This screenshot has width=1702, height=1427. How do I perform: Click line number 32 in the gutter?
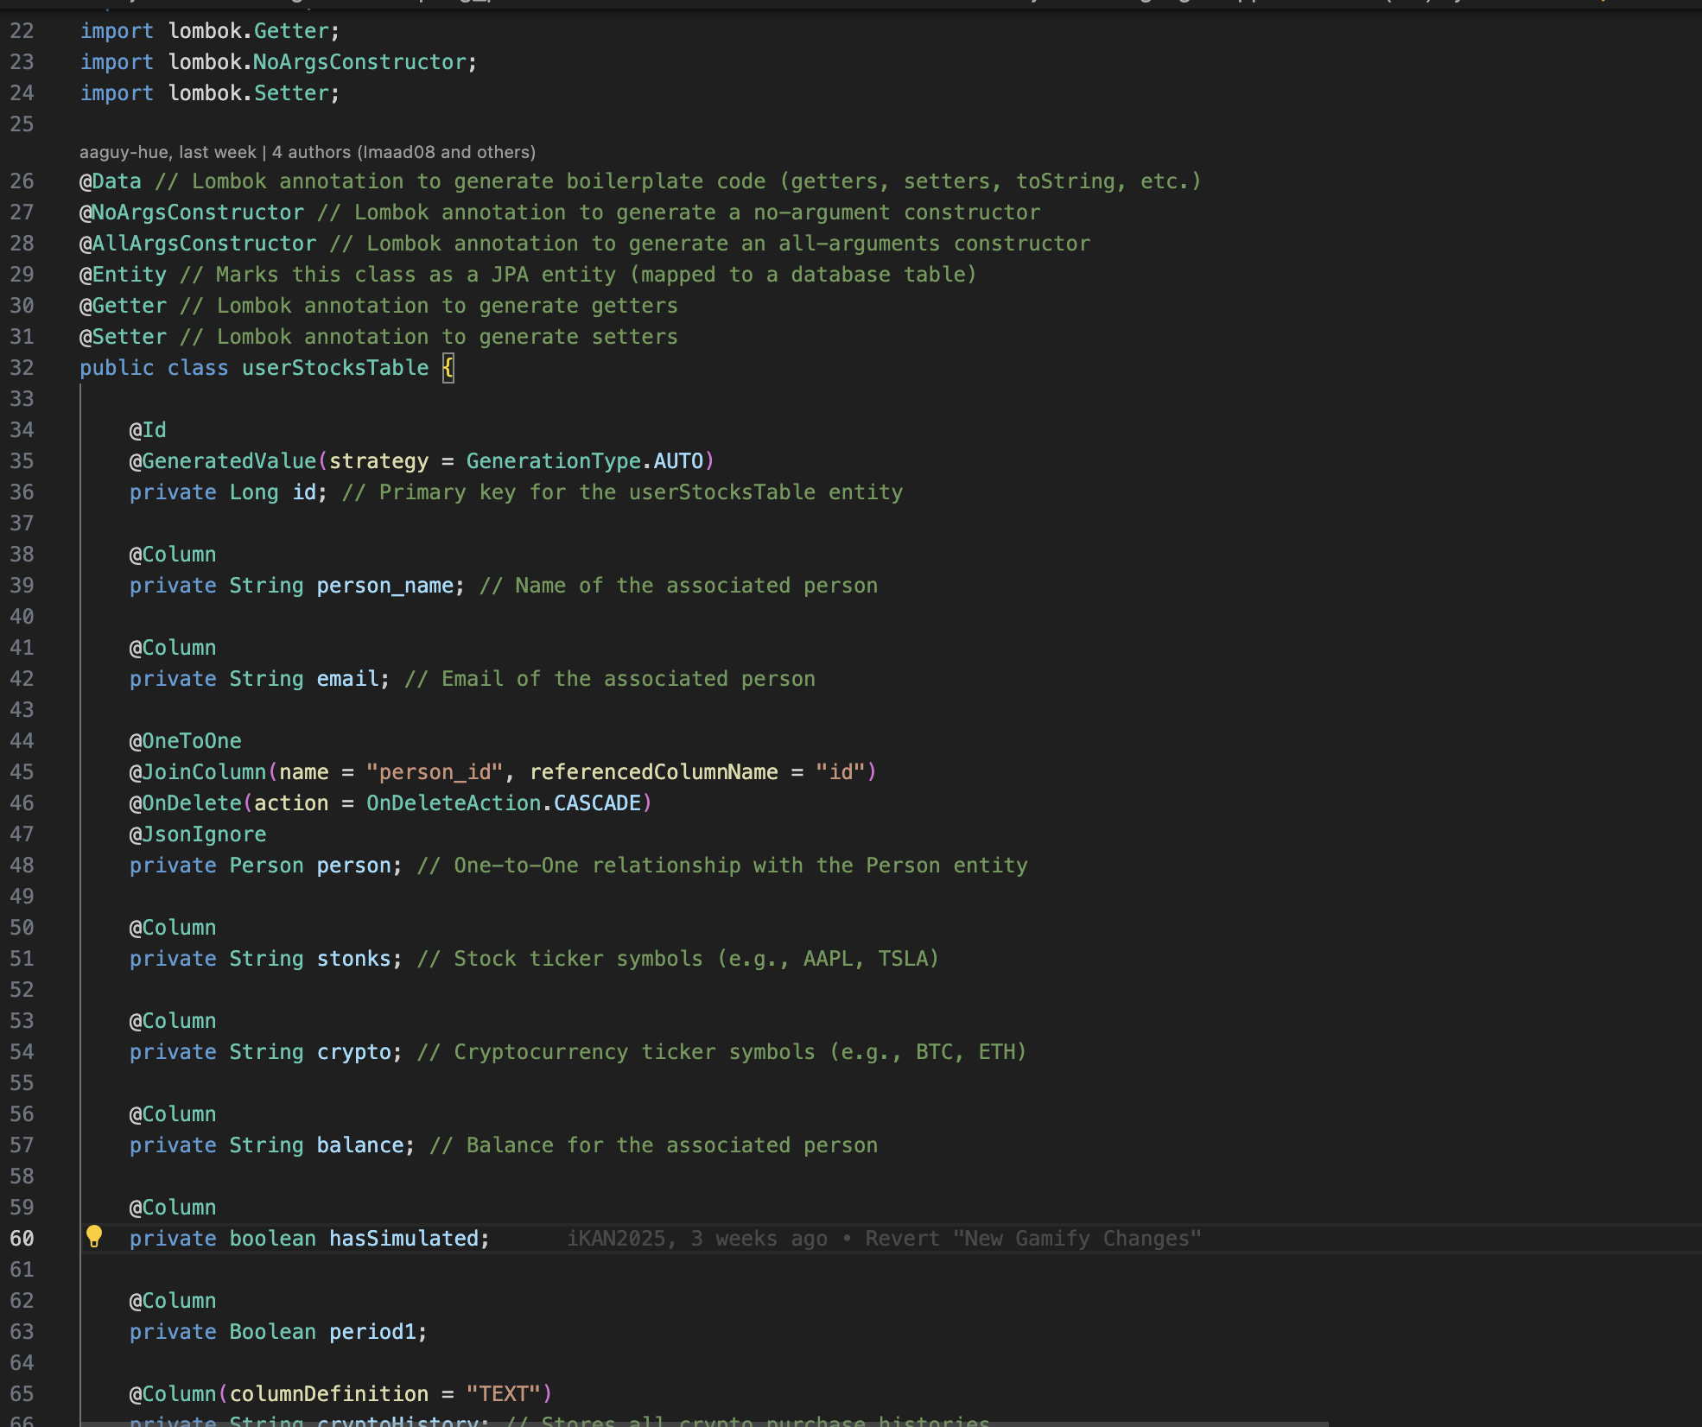pyautogui.click(x=22, y=368)
